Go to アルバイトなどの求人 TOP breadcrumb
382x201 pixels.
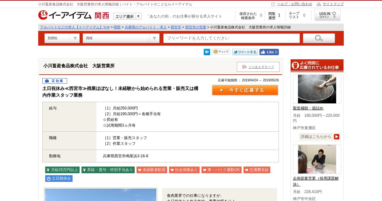tap(75, 27)
